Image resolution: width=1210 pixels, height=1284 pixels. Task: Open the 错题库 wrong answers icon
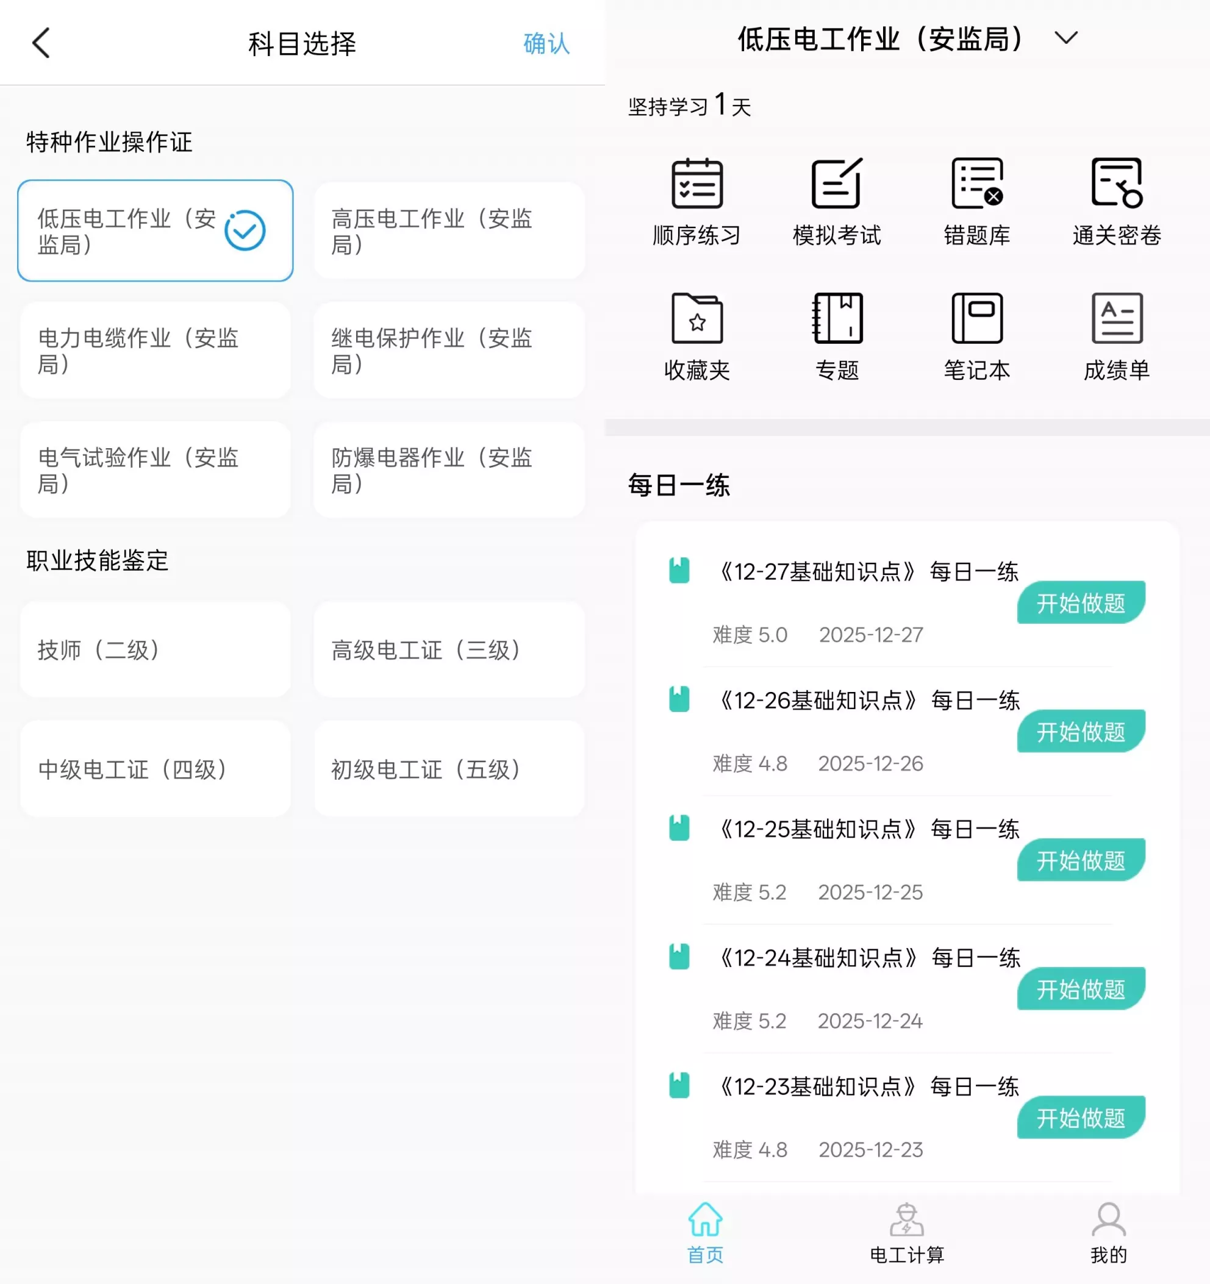pyautogui.click(x=977, y=201)
